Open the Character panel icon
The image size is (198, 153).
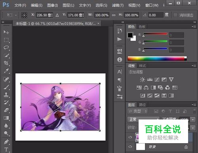coord(120,72)
